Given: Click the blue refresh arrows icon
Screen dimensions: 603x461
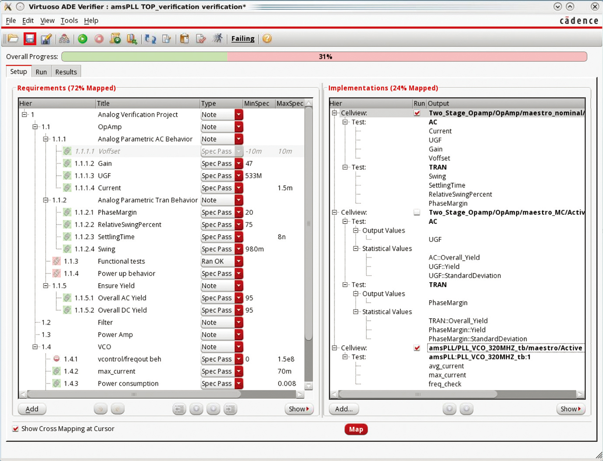Looking at the screenshot, I should (150, 39).
